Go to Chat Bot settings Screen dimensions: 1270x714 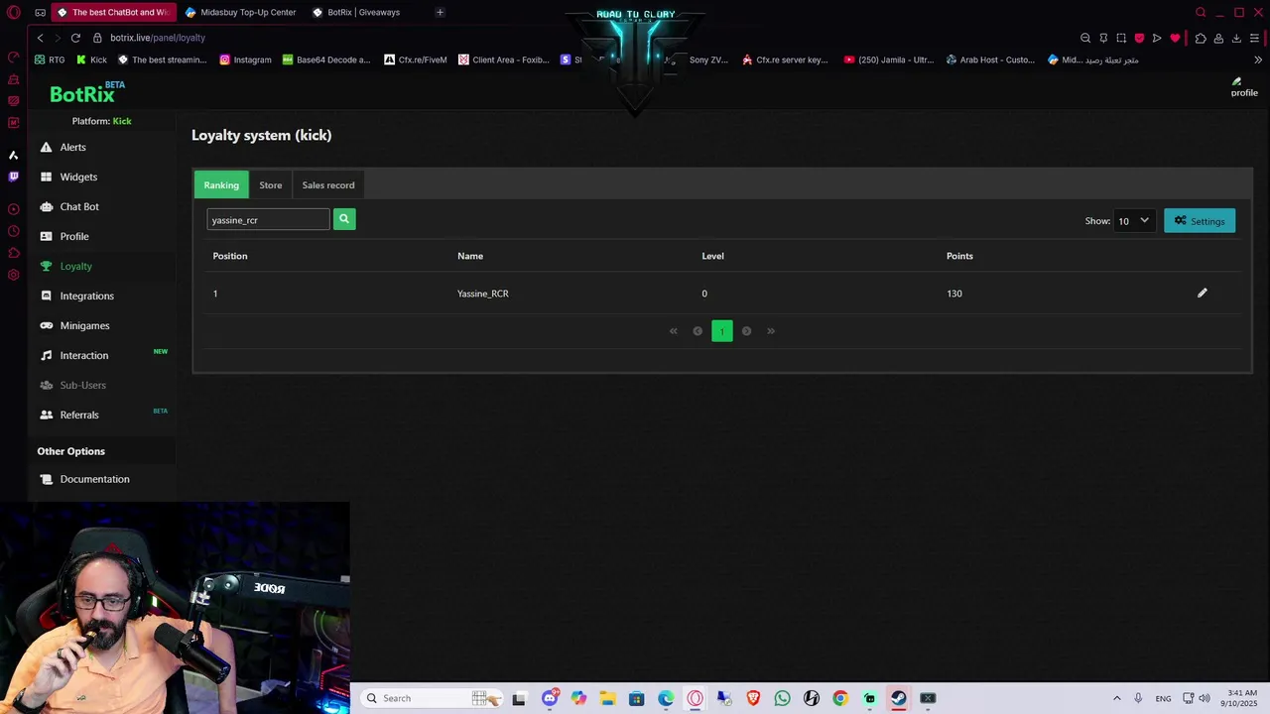(79, 206)
